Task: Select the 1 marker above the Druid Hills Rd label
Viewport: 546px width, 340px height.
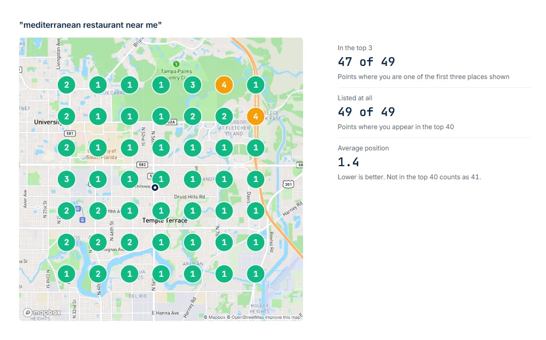Action: (193, 179)
